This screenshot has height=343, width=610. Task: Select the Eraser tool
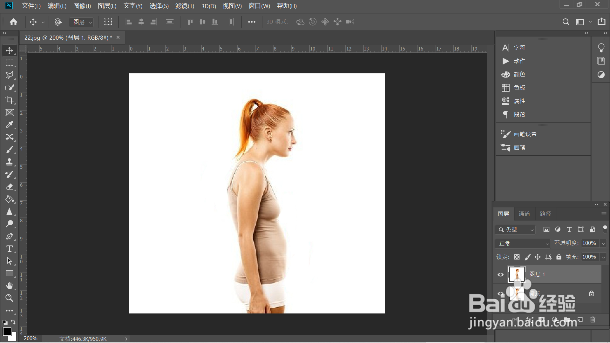point(9,187)
